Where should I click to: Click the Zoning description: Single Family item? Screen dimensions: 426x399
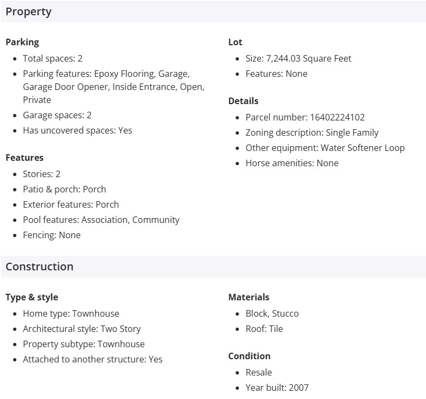pos(311,132)
